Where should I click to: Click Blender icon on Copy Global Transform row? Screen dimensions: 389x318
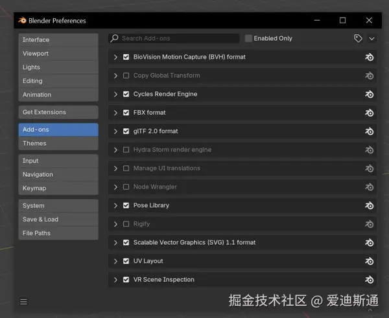(x=369, y=76)
